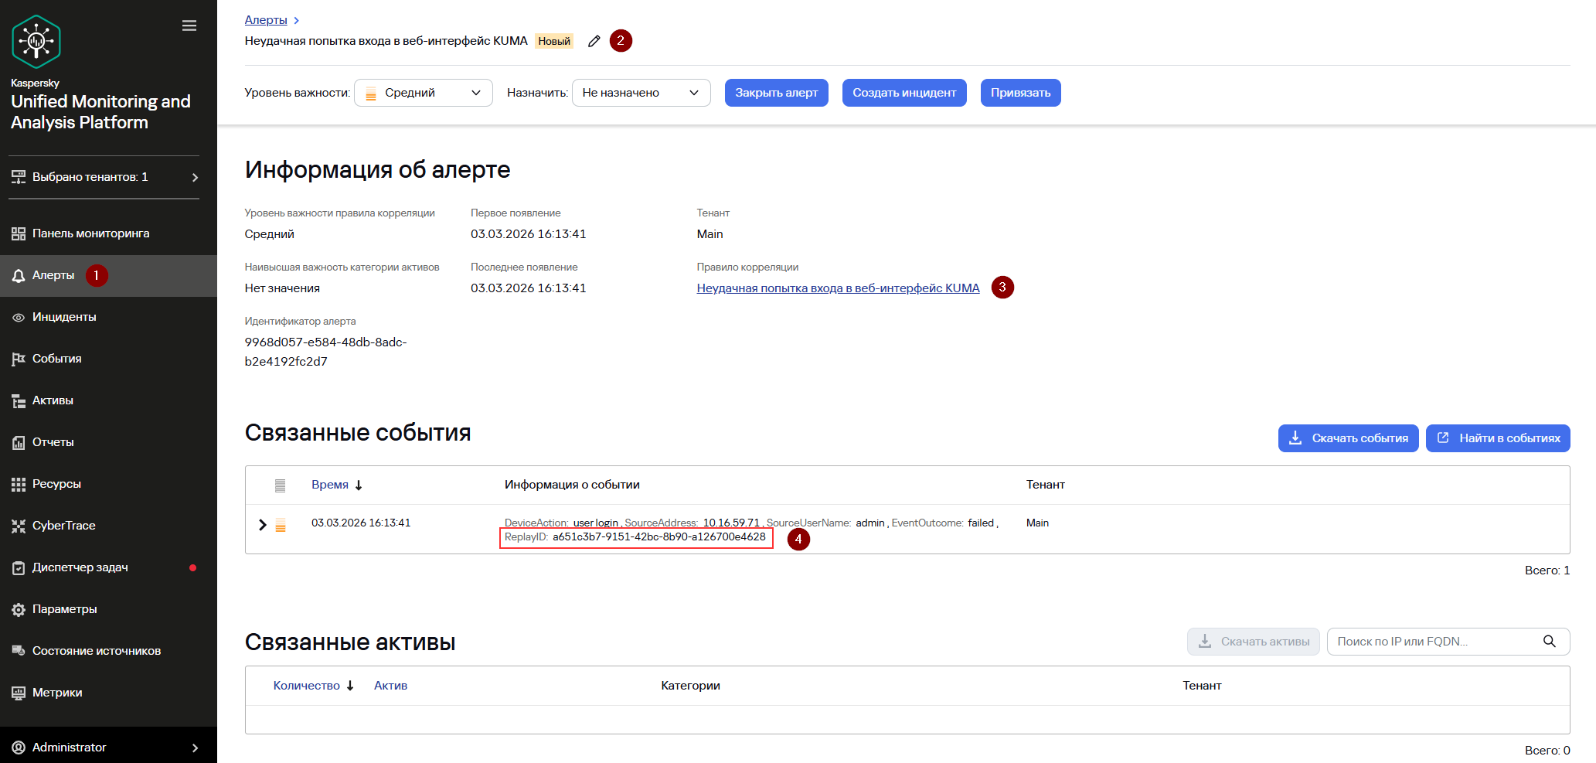
Task: Click the Диспетчер задач clipboard icon
Action: coord(19,567)
